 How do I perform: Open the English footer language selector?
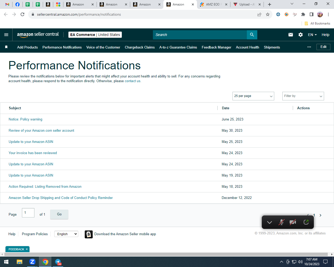point(66,234)
